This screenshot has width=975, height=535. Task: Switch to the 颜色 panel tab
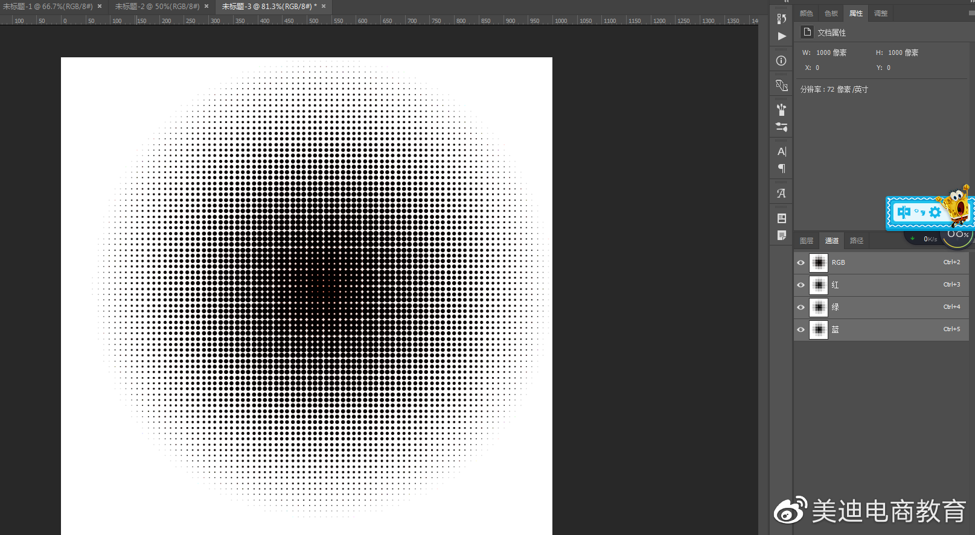point(806,13)
